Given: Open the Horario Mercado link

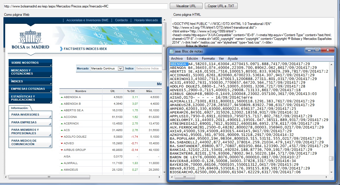Looking at the screenshot, I should tap(146, 20).
